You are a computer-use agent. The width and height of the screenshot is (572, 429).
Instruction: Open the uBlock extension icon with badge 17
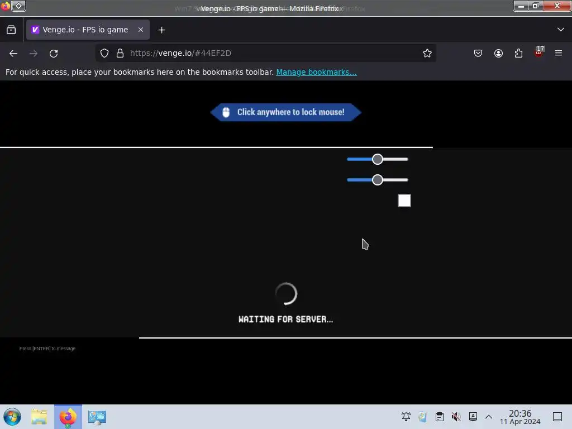click(539, 52)
